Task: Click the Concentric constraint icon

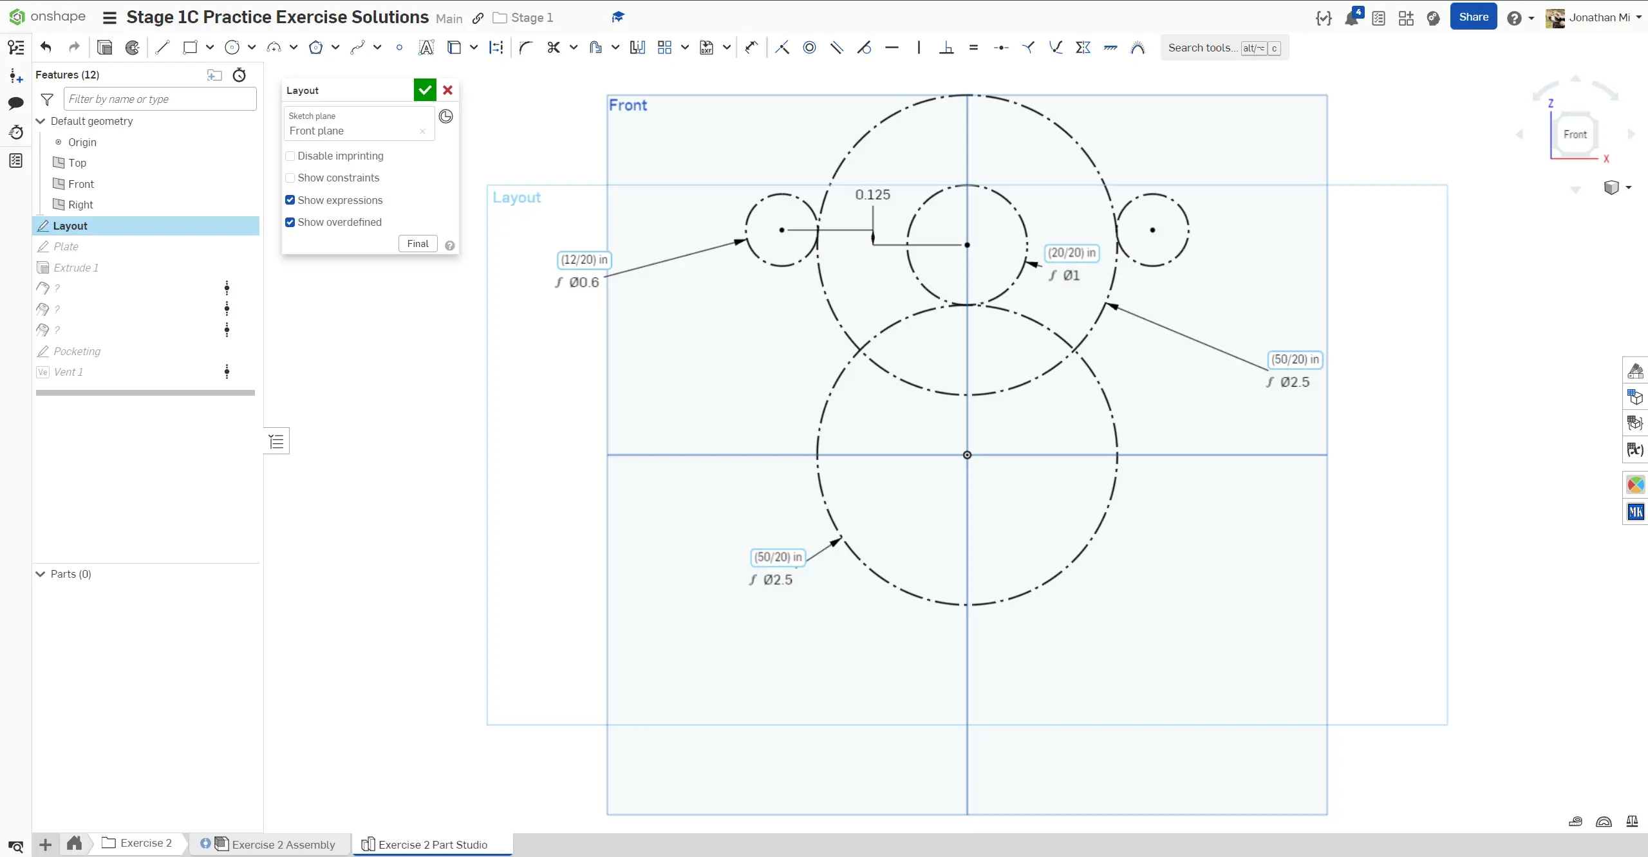Action: click(x=809, y=47)
